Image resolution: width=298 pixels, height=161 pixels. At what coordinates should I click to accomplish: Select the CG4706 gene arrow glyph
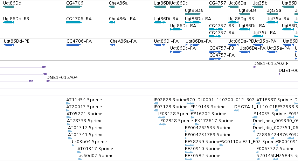point(74,7)
